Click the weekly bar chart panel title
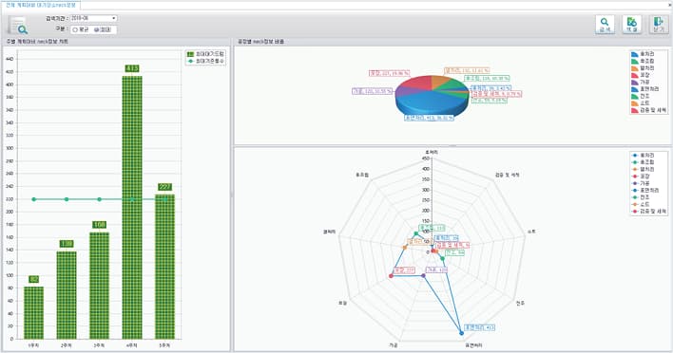The width and height of the screenshot is (673, 353). 36,42
